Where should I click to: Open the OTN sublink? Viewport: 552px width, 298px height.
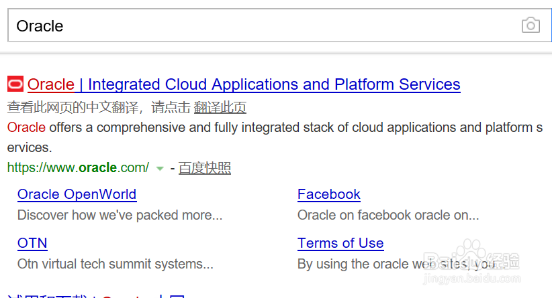32,243
